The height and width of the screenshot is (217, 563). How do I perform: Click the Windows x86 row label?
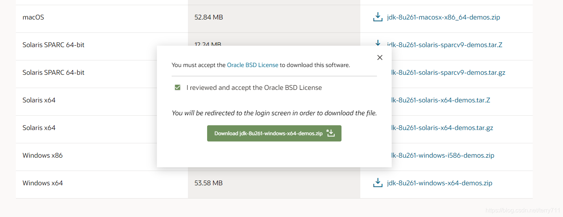42,155
